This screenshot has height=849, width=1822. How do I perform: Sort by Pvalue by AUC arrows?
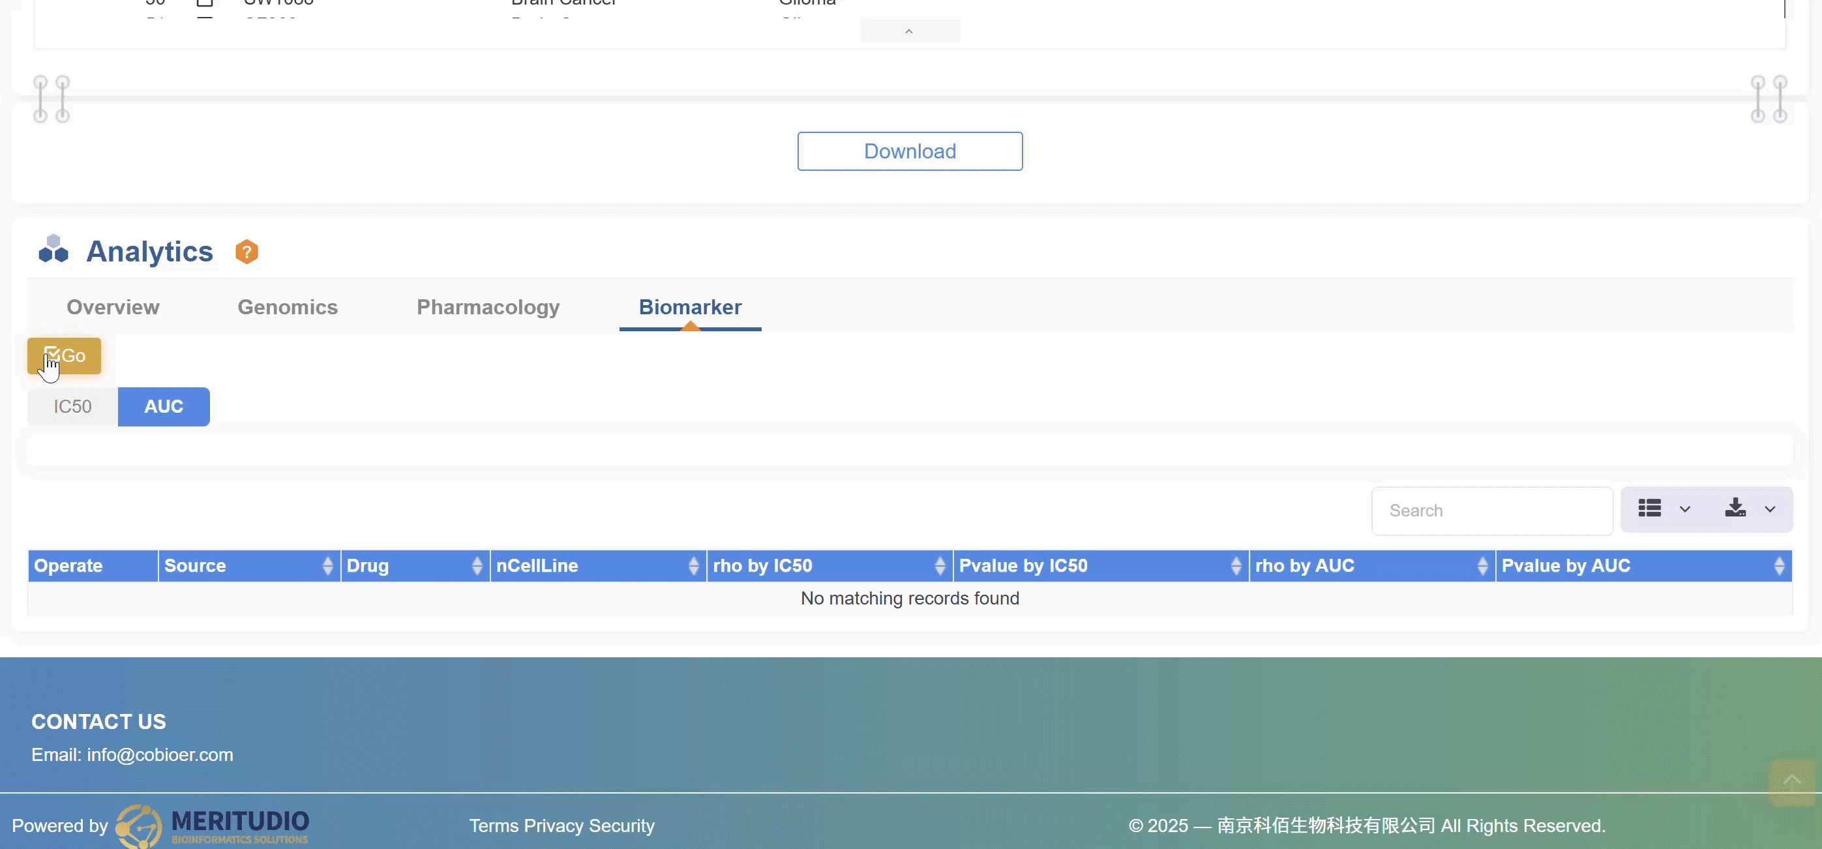[x=1779, y=566]
